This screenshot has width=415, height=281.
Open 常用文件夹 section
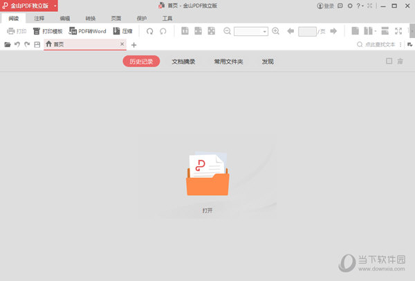pyautogui.click(x=228, y=62)
